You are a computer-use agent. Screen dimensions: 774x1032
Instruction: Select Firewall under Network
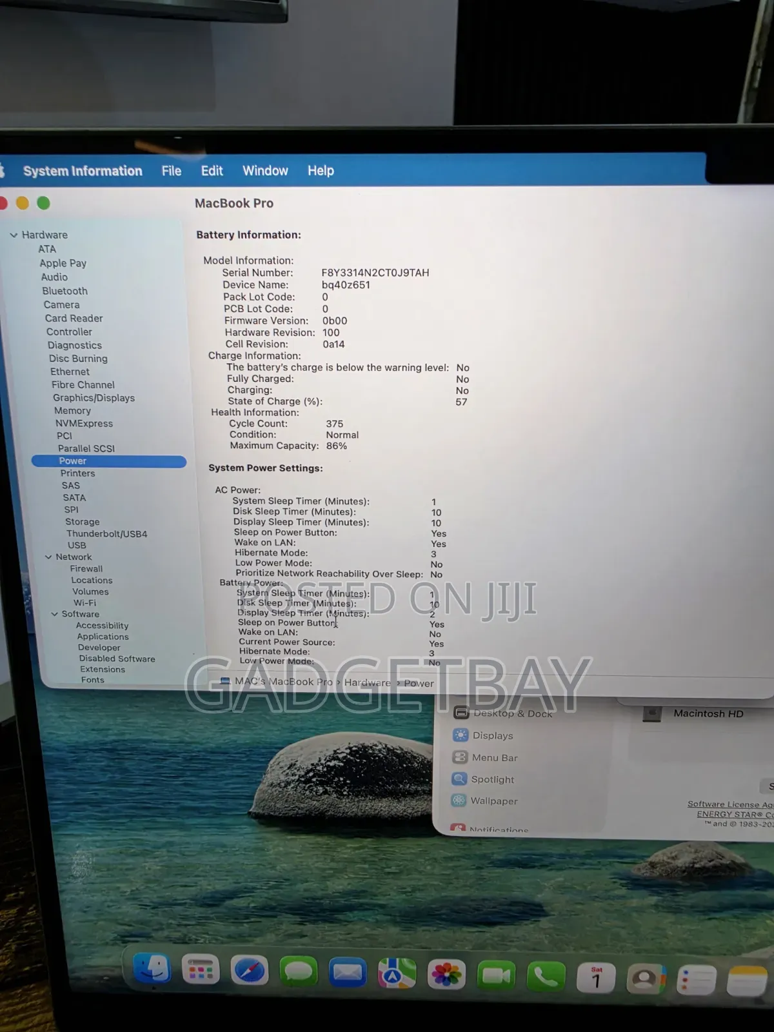tap(86, 569)
